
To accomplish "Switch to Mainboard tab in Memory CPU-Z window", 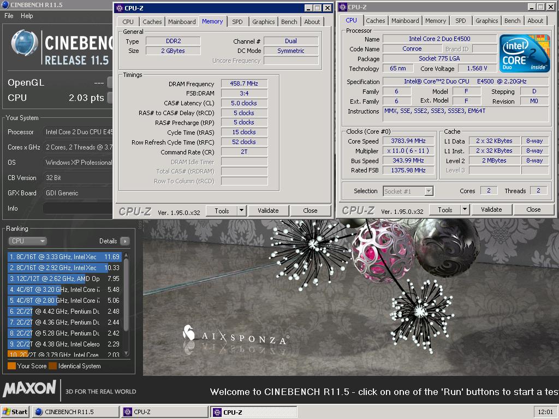I will tap(182, 22).
